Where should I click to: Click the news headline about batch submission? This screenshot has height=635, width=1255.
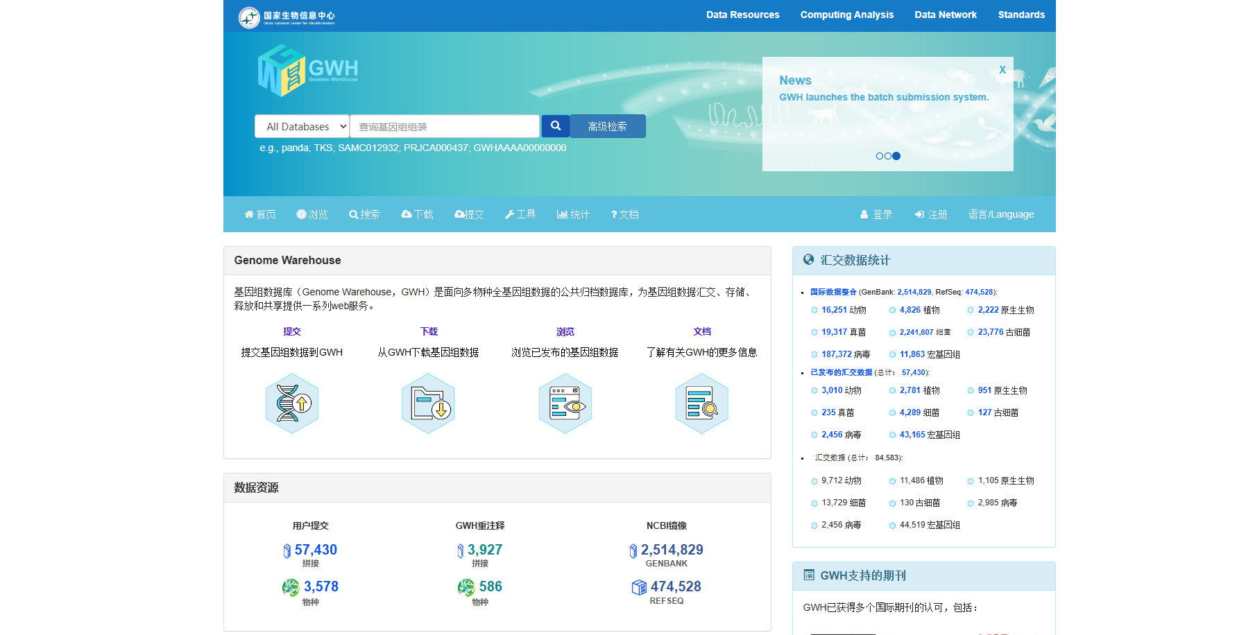(x=884, y=97)
